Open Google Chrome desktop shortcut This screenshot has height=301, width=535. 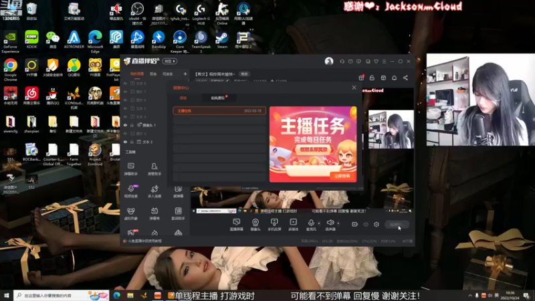click(10, 70)
